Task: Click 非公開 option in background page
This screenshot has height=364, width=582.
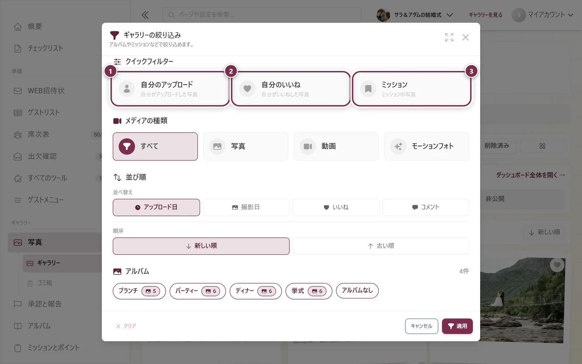Action: [523, 199]
